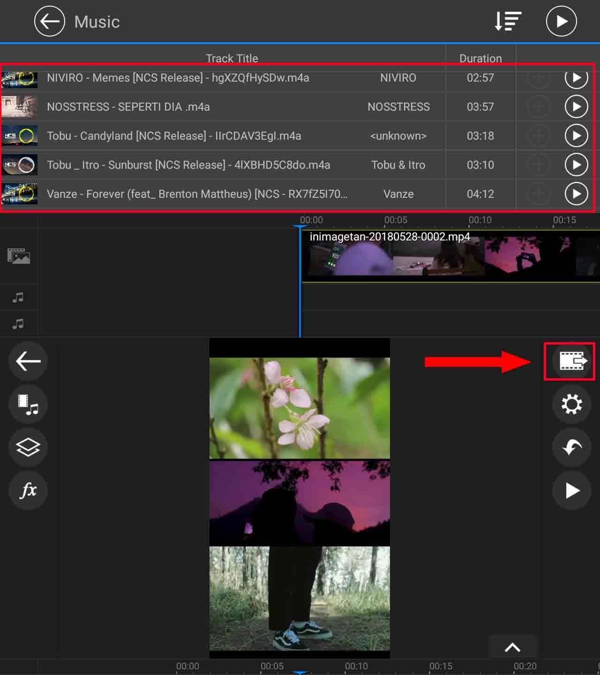Expand the panel with the up chevron
The height and width of the screenshot is (675, 600).
pos(512,647)
